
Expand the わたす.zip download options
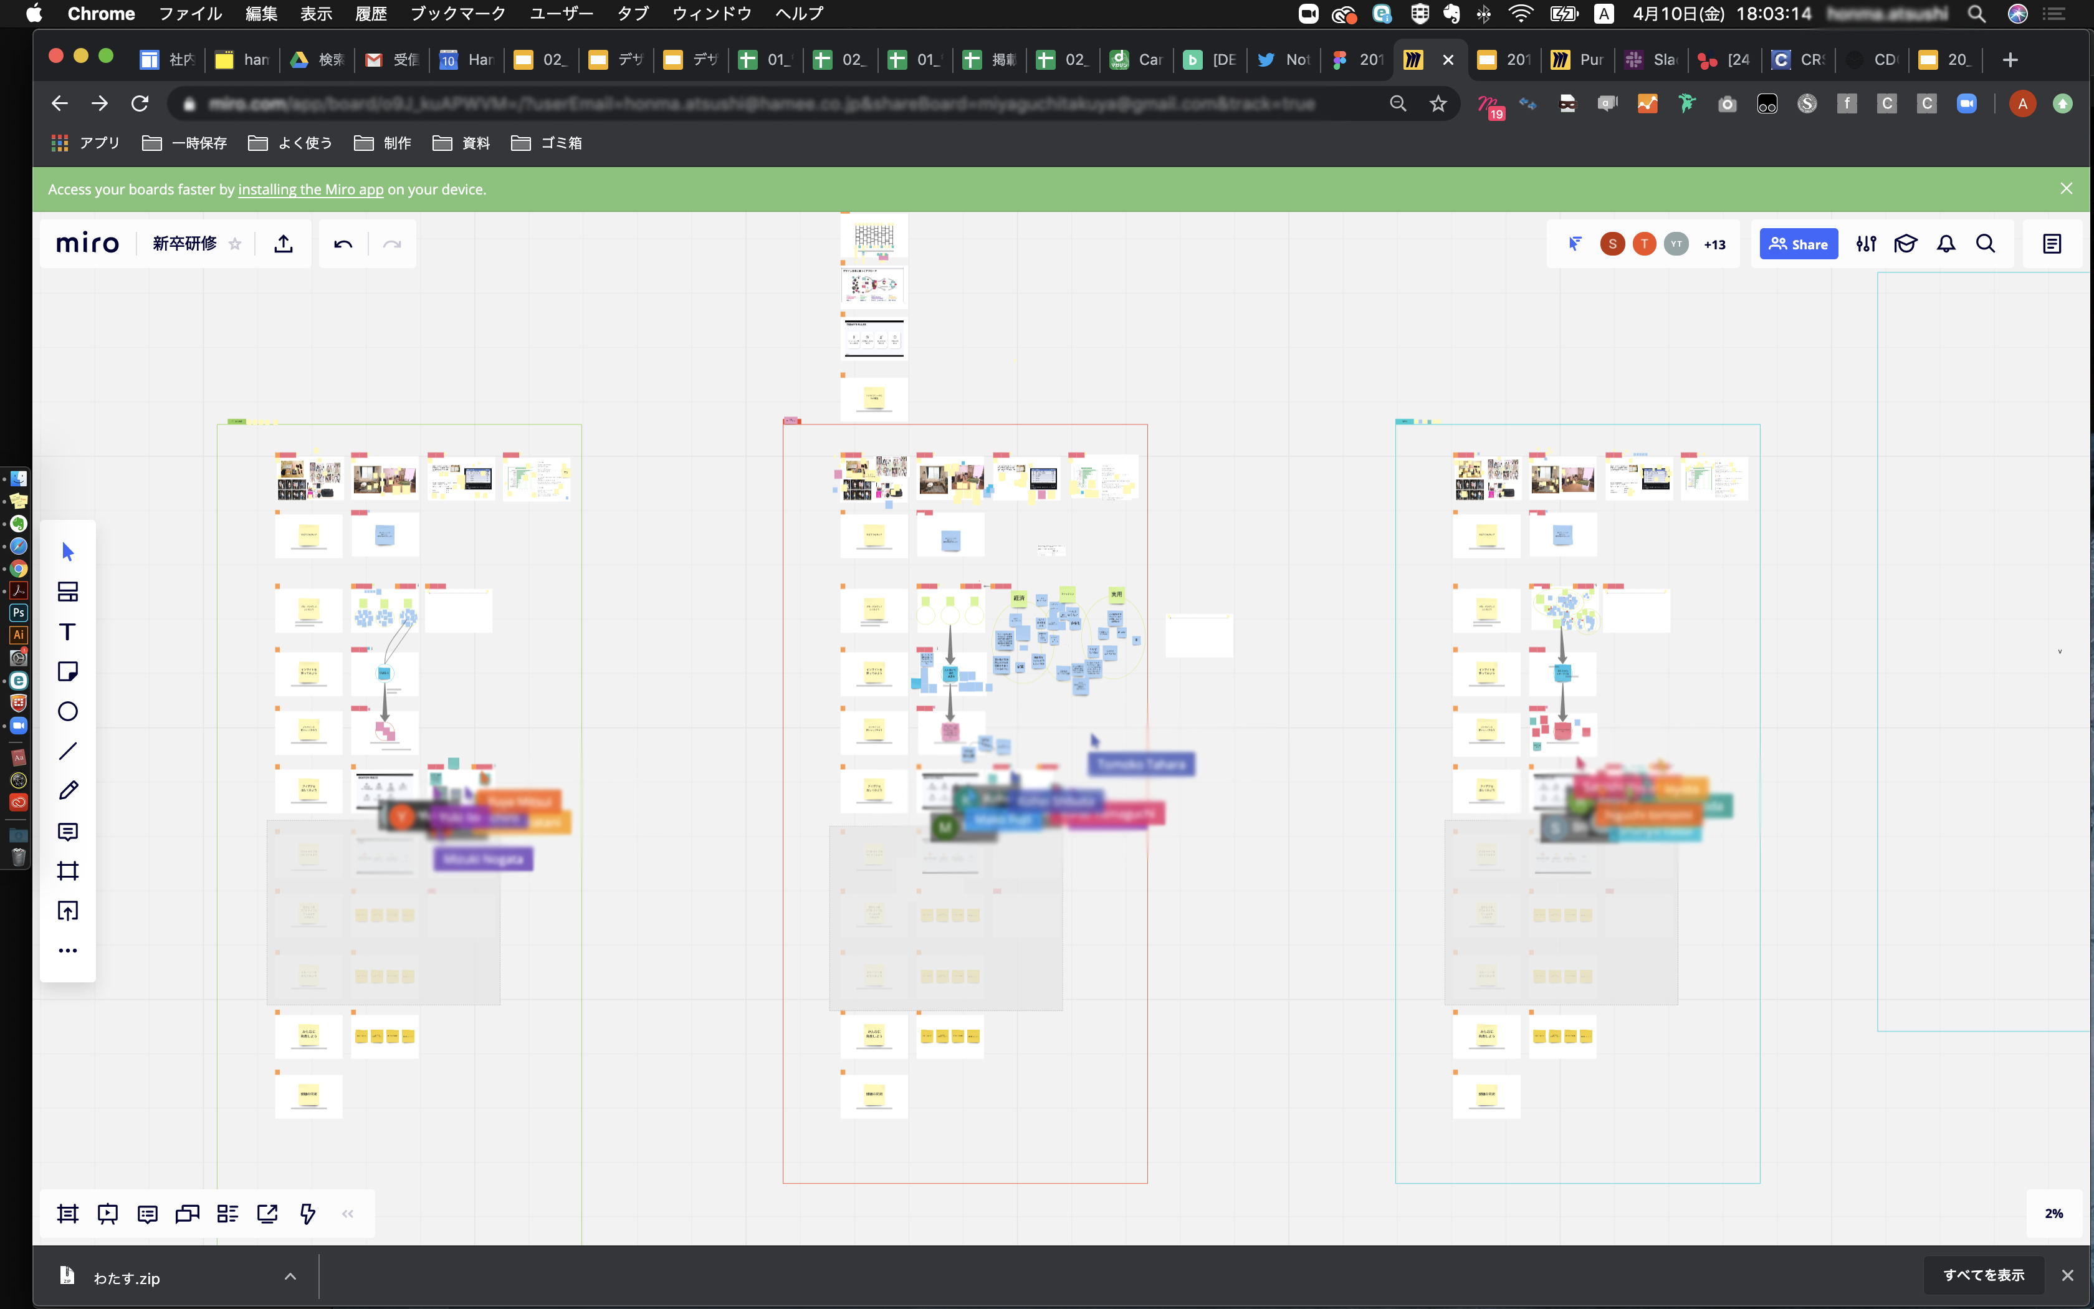[291, 1277]
